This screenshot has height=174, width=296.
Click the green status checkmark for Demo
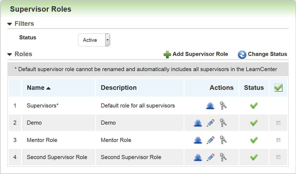254,123
